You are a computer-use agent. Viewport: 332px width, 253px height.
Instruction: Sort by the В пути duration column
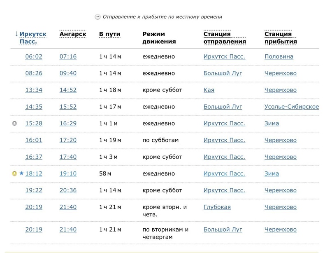click(x=108, y=34)
